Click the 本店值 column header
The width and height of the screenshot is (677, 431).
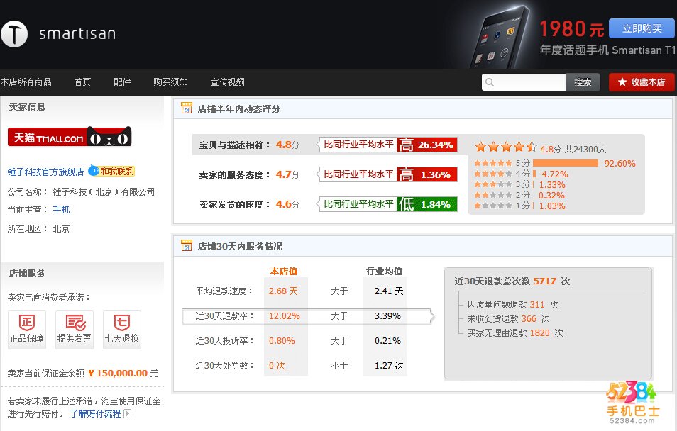(284, 271)
